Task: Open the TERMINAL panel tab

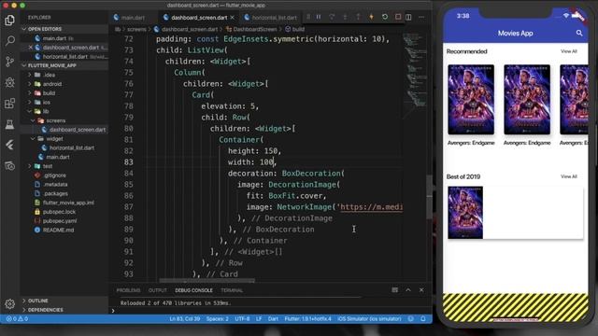Action: (x=232, y=290)
